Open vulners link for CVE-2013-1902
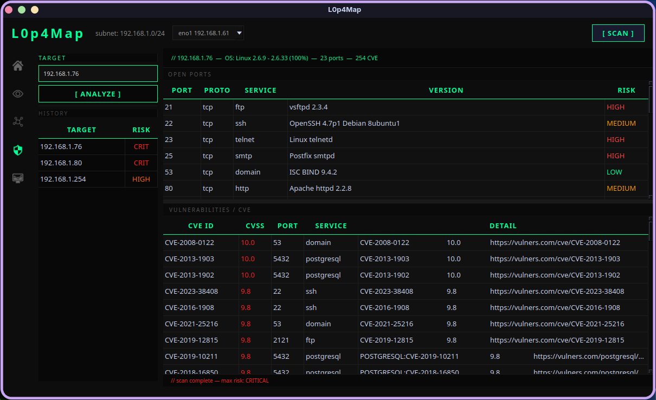This screenshot has width=656, height=400. [555, 275]
